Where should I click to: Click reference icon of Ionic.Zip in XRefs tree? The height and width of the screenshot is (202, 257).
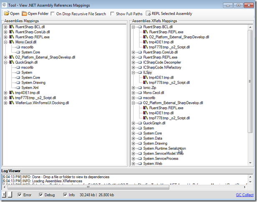[x=140, y=88]
